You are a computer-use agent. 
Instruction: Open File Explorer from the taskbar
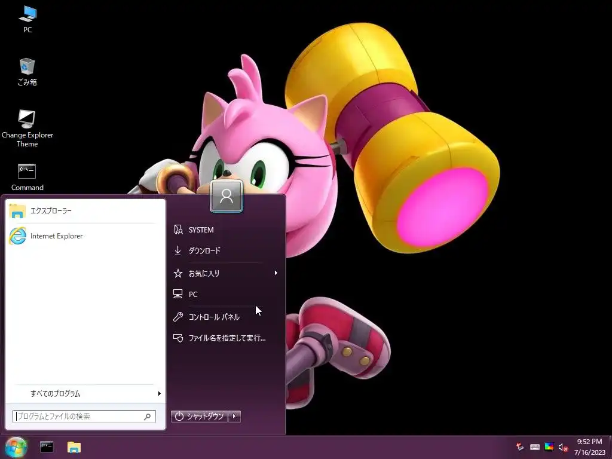click(74, 447)
